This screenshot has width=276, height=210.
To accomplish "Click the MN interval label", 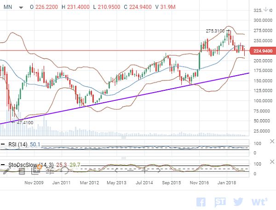I will click(8, 7).
